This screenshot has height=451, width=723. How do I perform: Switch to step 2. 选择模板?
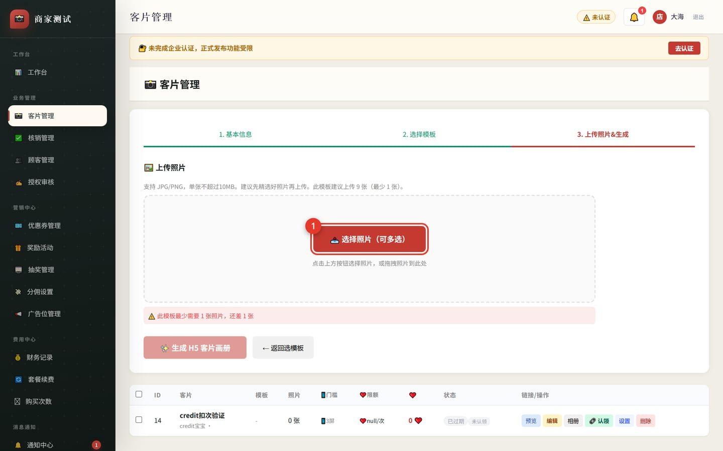click(x=419, y=134)
